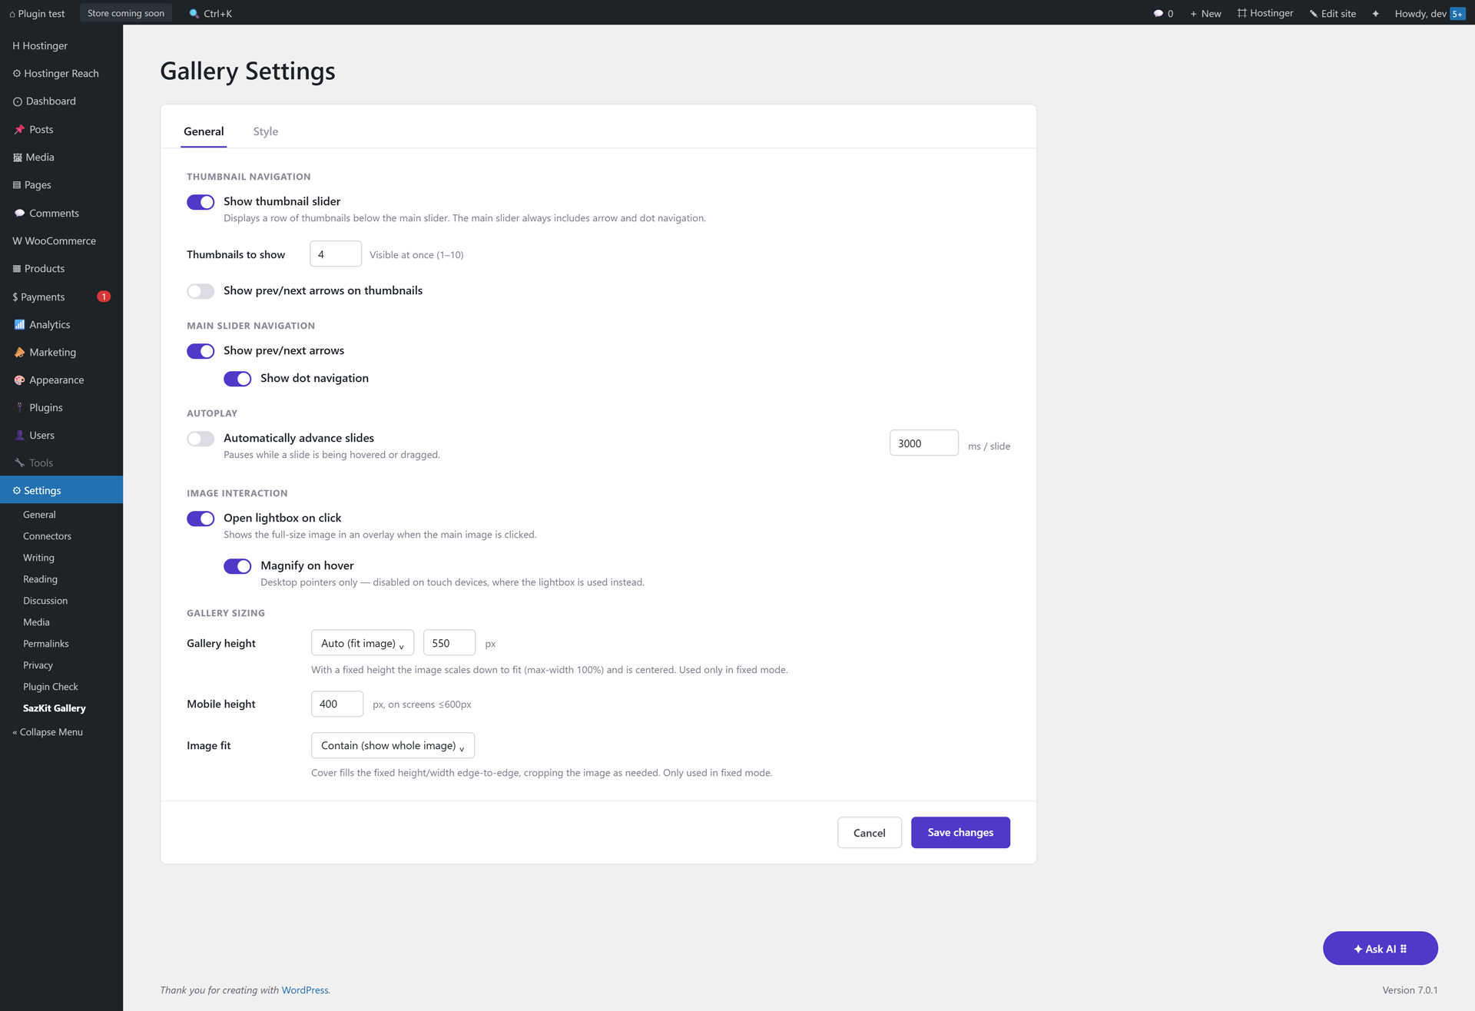
Task: Click the user avatar badge beside Howdy, dev
Action: pyautogui.click(x=1457, y=14)
